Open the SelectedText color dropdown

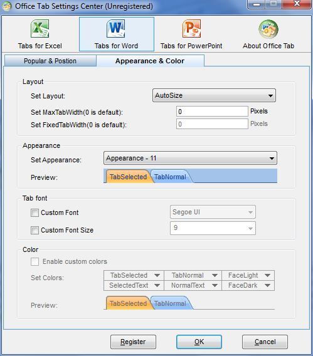(134, 285)
